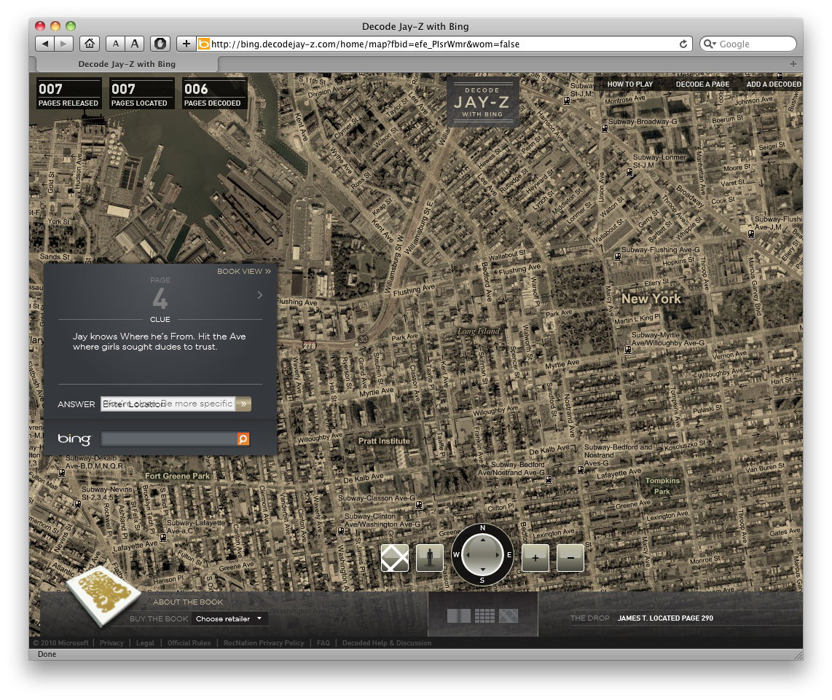Go back with the browser back arrow
Image resolution: width=832 pixels, height=700 pixels.
pyautogui.click(x=44, y=44)
